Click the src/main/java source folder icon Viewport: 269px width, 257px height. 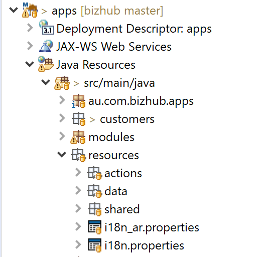(62, 83)
